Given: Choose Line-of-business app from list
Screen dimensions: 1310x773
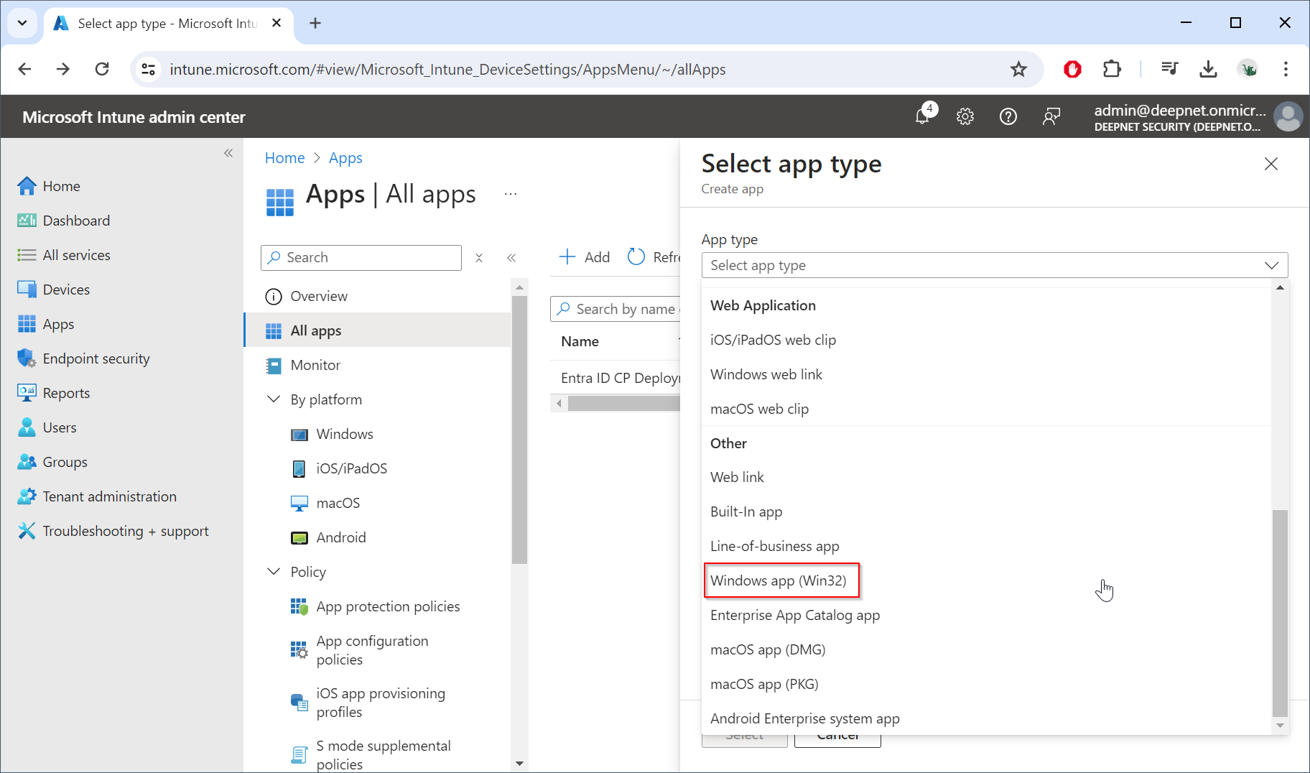Looking at the screenshot, I should [774, 546].
